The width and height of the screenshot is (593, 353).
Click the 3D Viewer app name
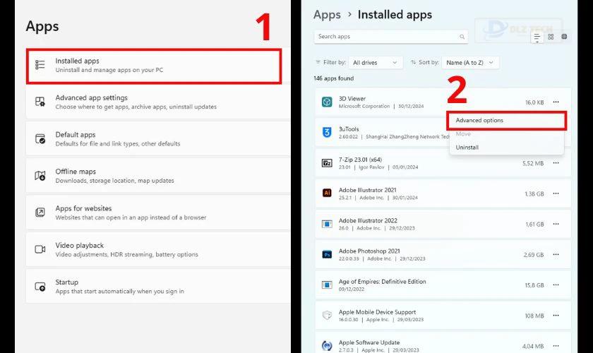tap(352, 99)
